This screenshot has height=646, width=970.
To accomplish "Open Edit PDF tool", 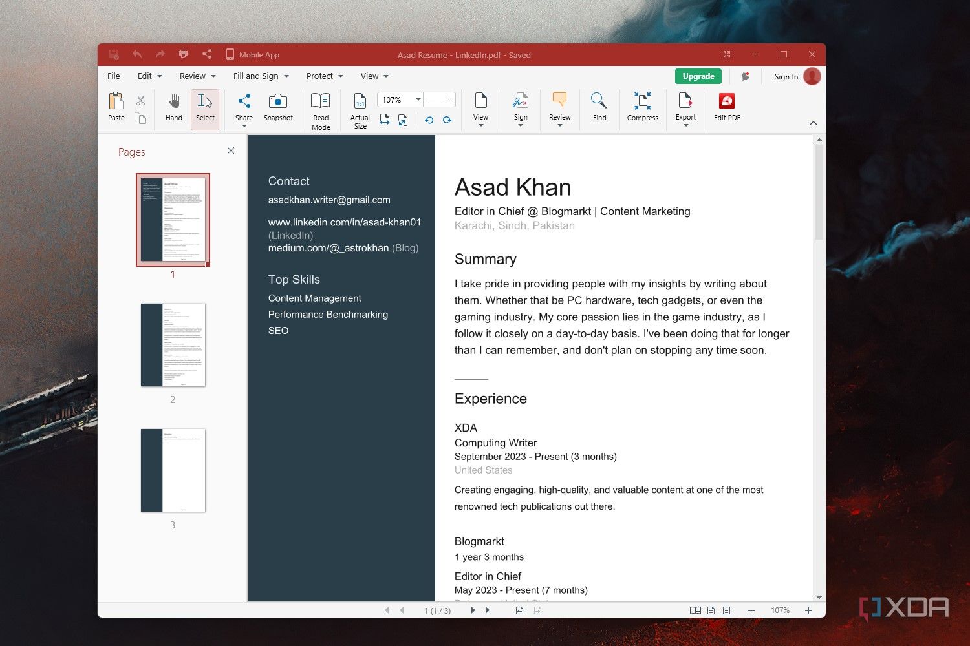I will (727, 107).
